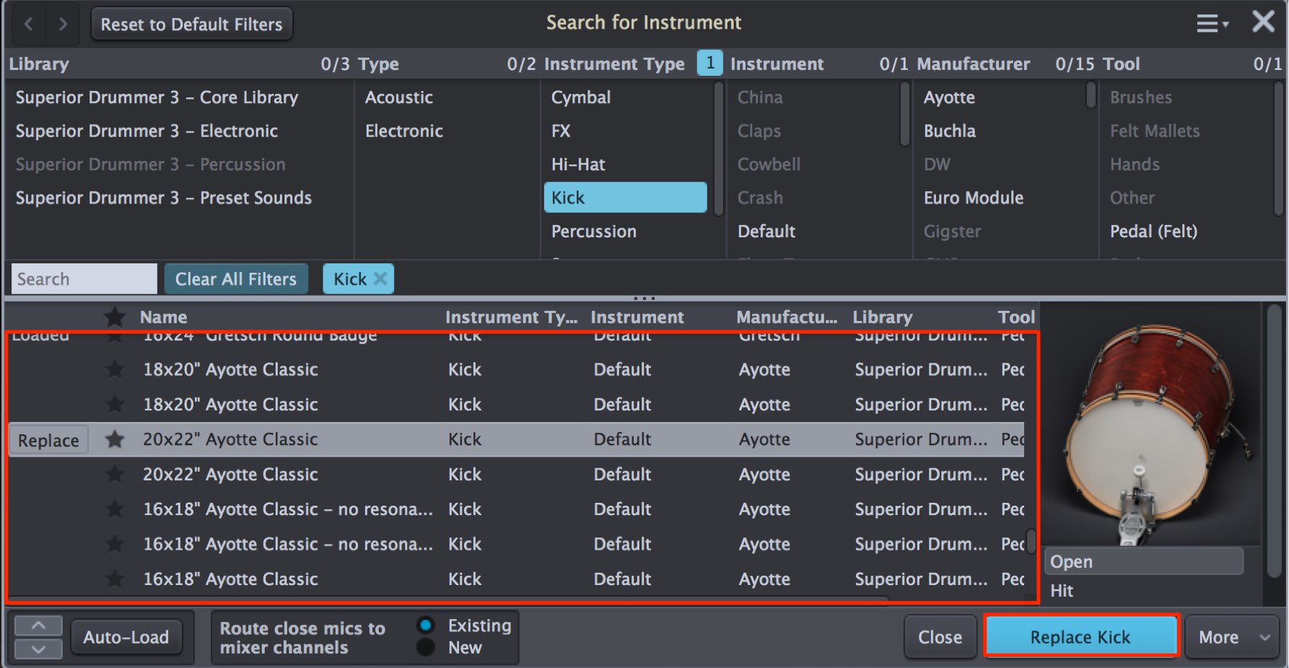Click the results list vertical scrollbar
Image resolution: width=1289 pixels, height=668 pixels.
coord(1031,541)
